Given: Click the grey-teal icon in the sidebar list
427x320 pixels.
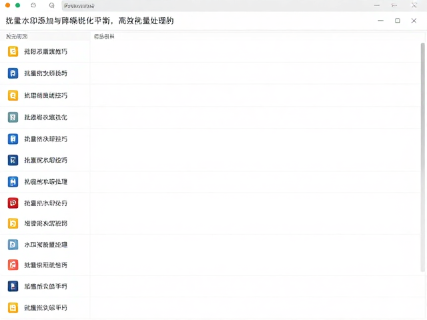Looking at the screenshot, I should 13,117.
